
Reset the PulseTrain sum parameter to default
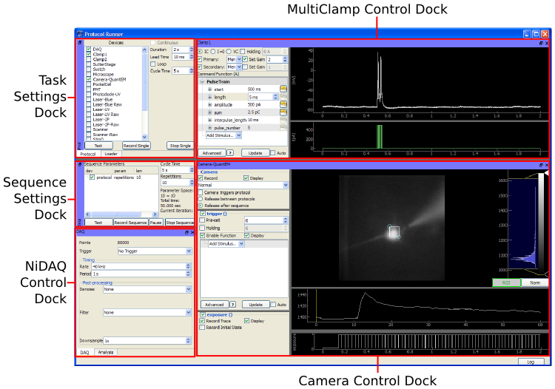click(283, 112)
